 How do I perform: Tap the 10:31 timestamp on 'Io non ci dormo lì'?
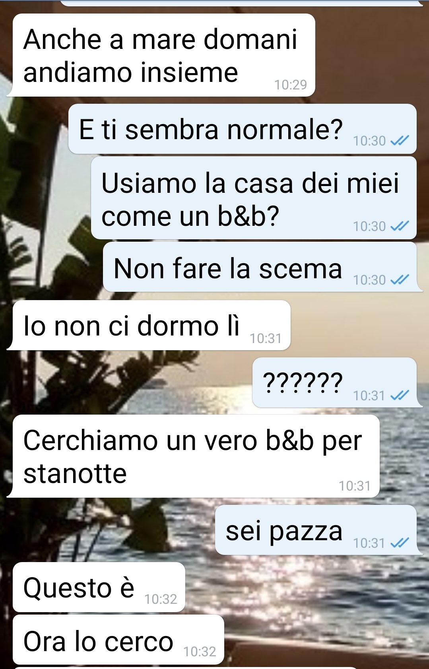266,338
